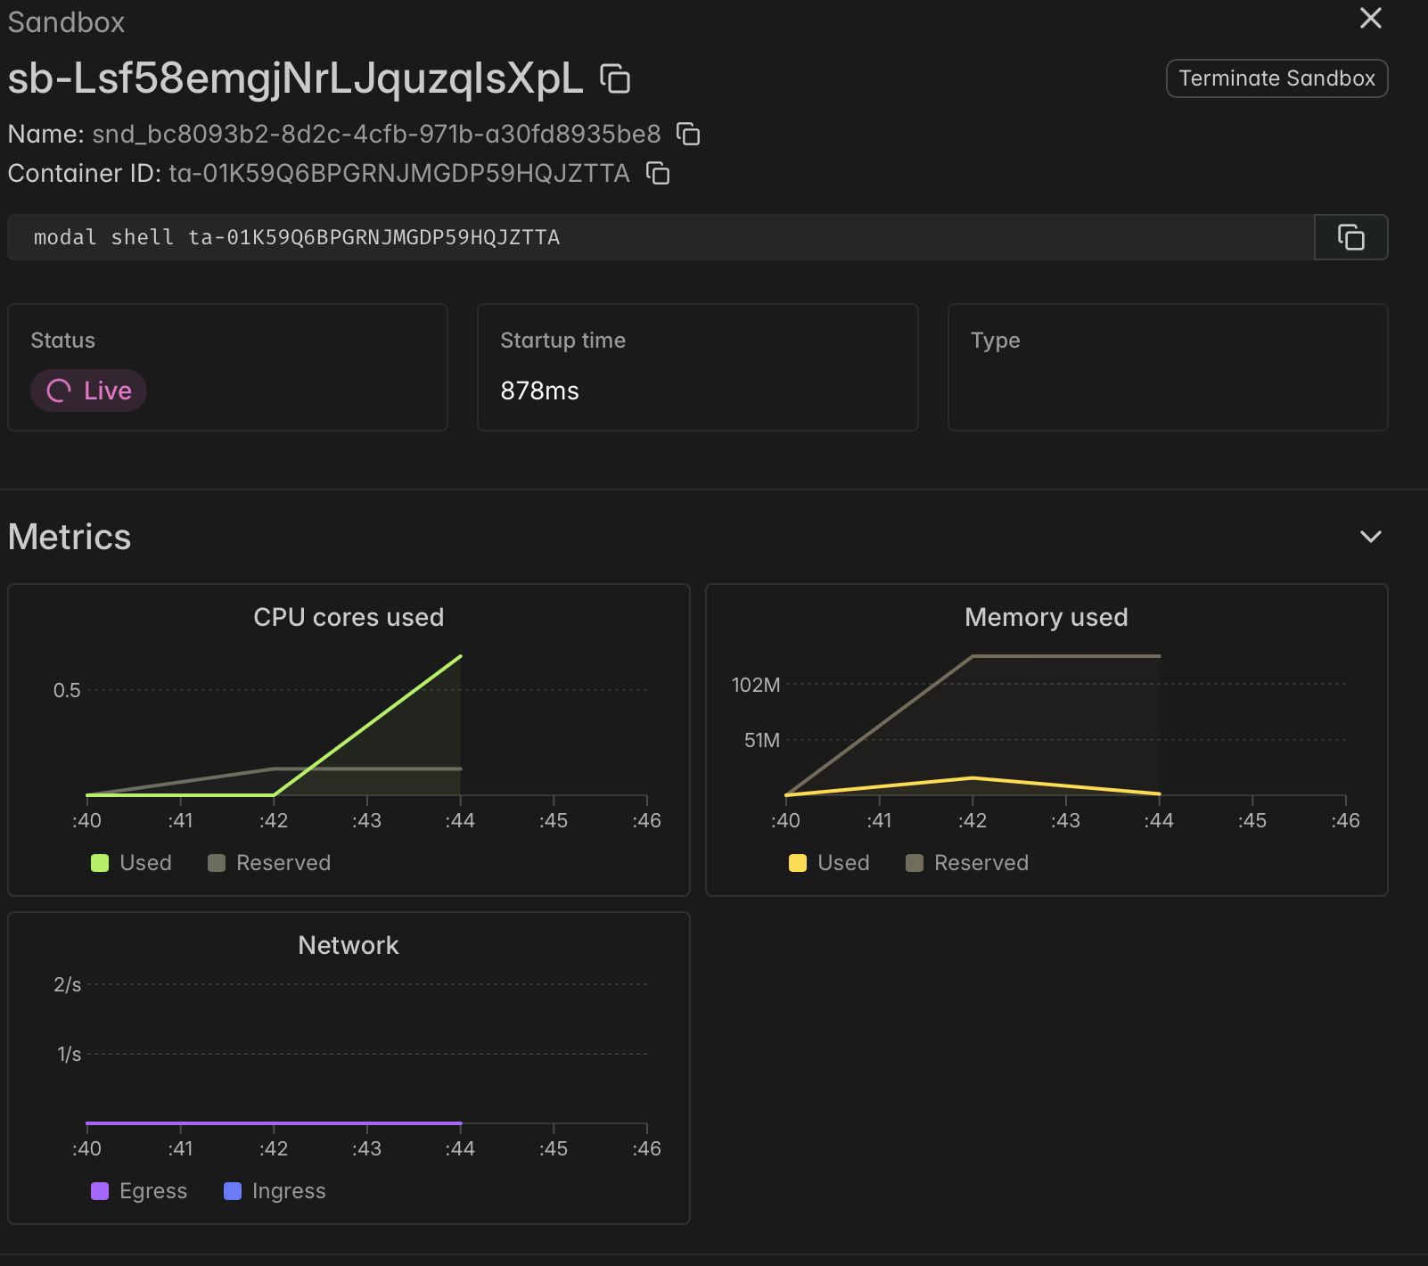
Task: Copy the sandbox name value
Action: pyautogui.click(x=688, y=134)
